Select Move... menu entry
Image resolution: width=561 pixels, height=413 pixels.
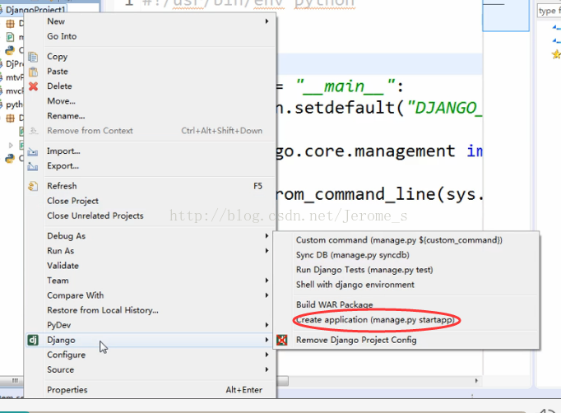(61, 101)
